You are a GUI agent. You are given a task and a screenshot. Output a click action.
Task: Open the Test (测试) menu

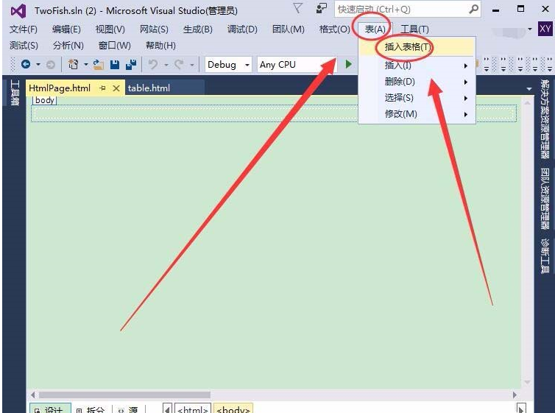point(24,46)
